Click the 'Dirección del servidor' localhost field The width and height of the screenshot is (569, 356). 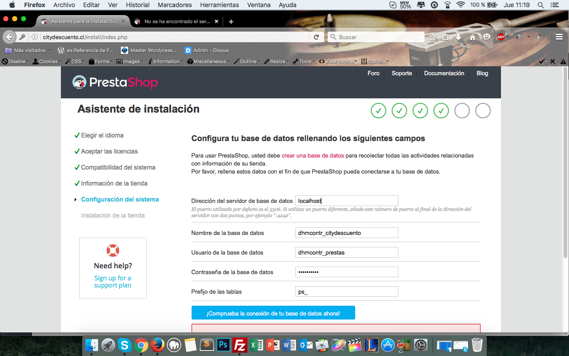click(347, 201)
